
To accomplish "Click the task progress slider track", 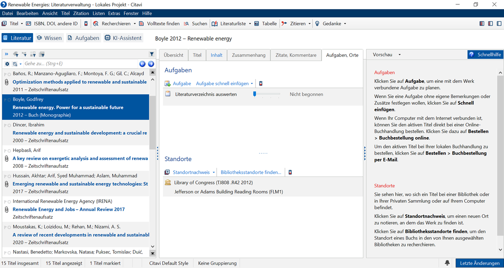I will [267, 94].
